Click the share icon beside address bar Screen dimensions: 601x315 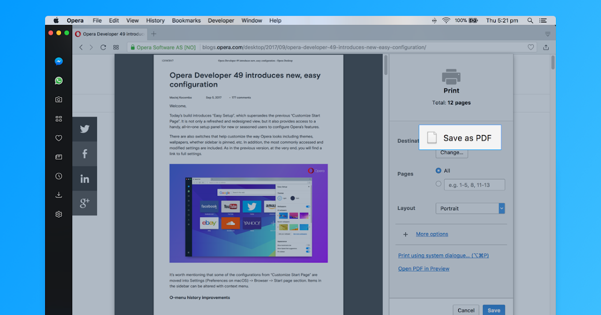click(x=546, y=47)
